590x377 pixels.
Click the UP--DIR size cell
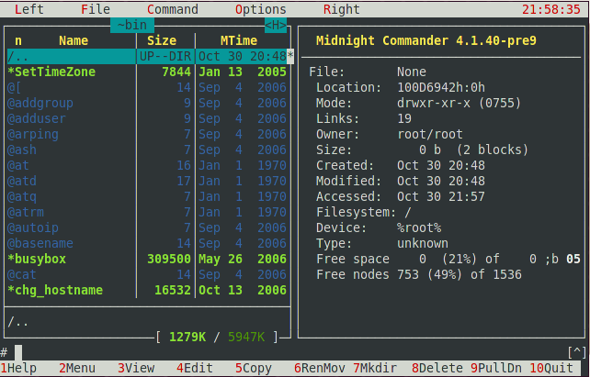click(x=165, y=56)
